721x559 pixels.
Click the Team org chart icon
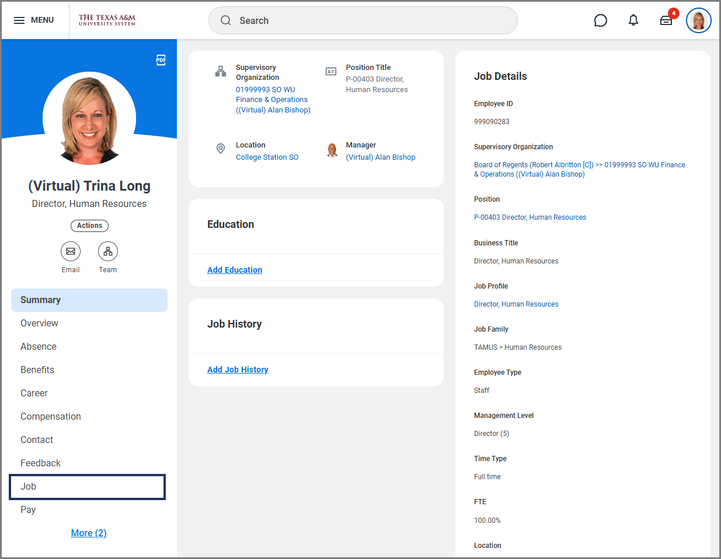point(108,251)
